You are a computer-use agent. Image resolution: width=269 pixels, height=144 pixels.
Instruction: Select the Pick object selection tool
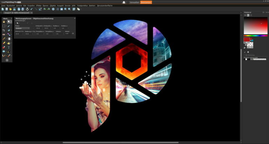point(9,22)
